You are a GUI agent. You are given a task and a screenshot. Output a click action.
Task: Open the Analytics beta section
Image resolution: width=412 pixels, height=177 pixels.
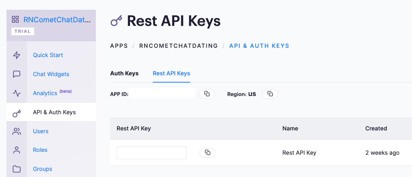[x=52, y=93]
